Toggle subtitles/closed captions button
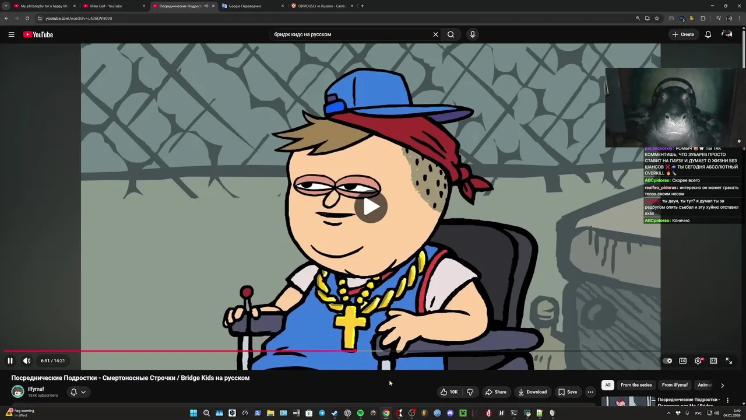The width and height of the screenshot is (746, 420). [x=683, y=360]
